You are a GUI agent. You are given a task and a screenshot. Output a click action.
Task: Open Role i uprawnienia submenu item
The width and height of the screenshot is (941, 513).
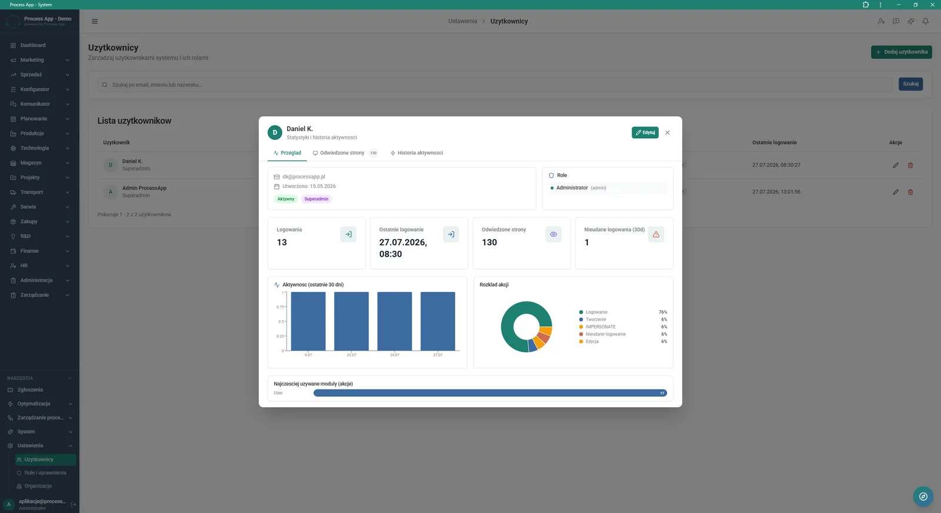coord(45,473)
